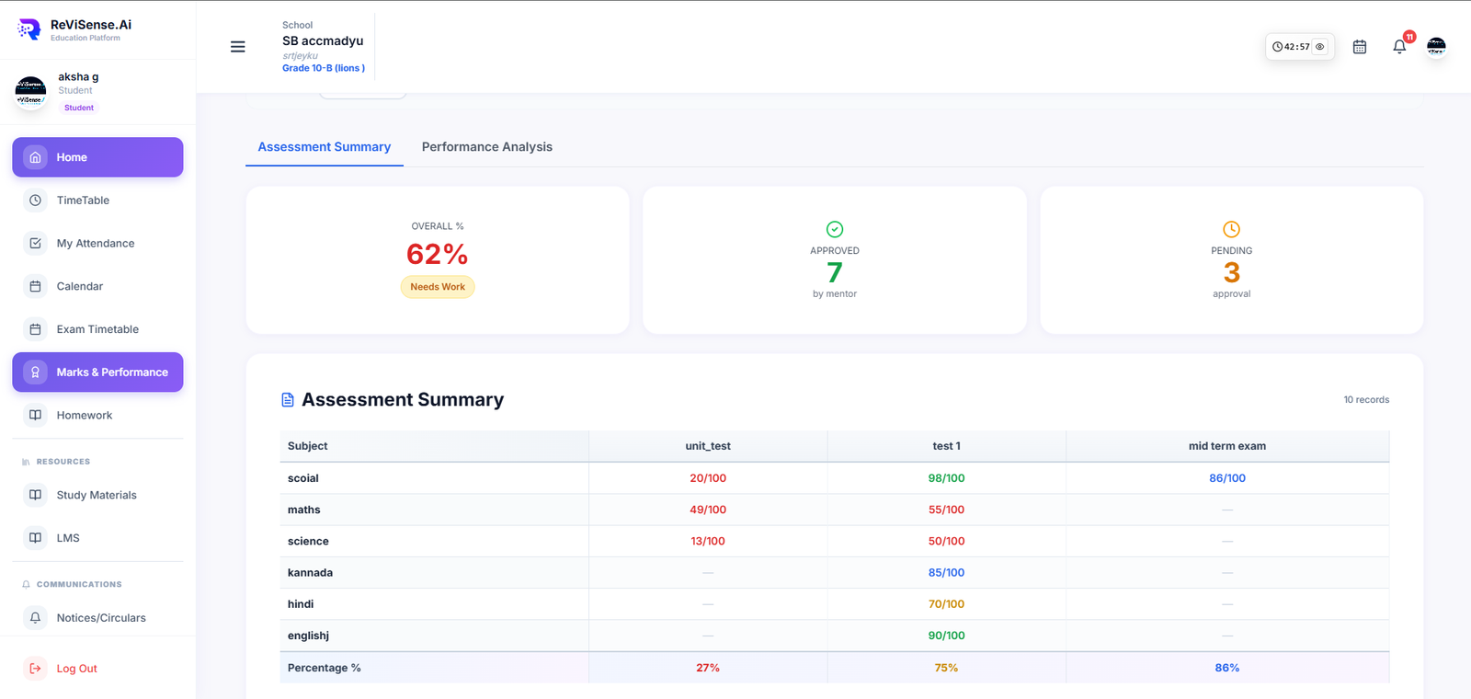The image size is (1471, 699).
Task: Click the kannada test 1 score 85/100
Action: point(946,573)
